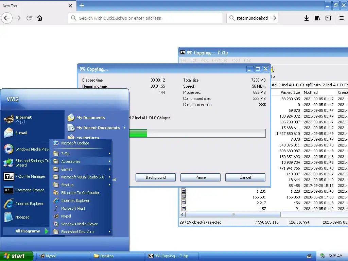Select file icon in row with size 157
This screenshot has width=348, height=261.
click(x=184, y=208)
